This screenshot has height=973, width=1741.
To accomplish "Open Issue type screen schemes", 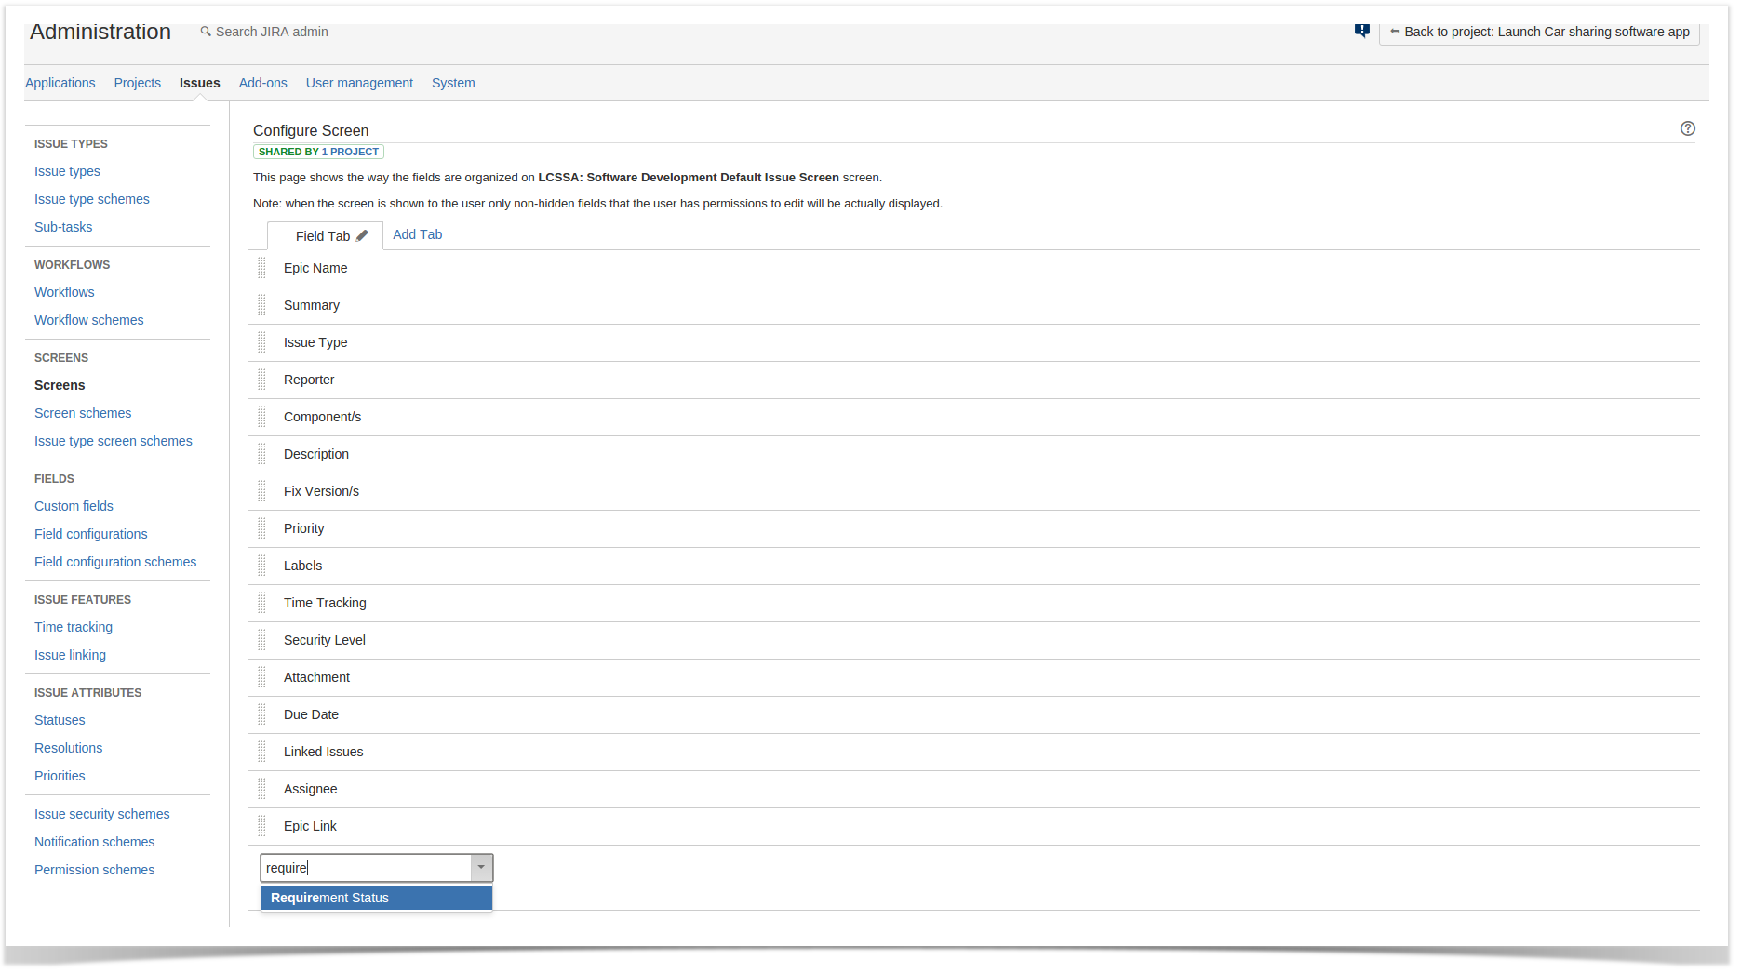I will (x=114, y=441).
